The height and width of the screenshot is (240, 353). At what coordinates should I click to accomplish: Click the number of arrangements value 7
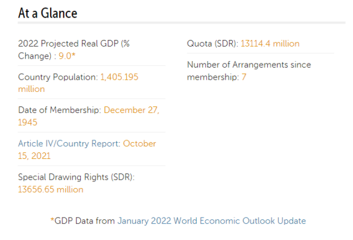point(244,77)
